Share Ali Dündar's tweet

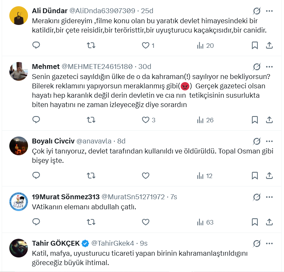269,45
